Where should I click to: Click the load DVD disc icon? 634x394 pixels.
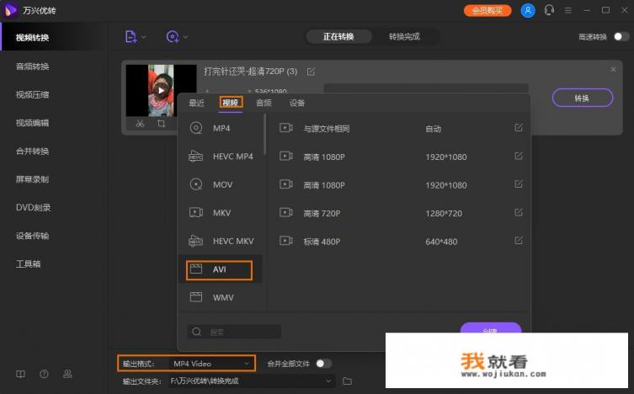(x=173, y=37)
